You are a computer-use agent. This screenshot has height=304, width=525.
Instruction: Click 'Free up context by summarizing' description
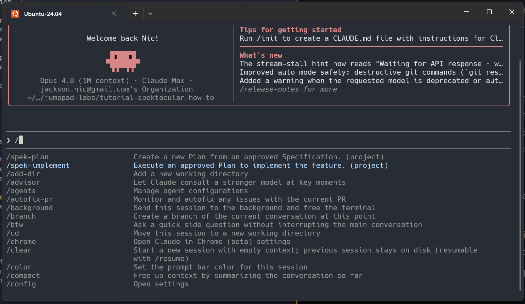[x=248, y=276]
